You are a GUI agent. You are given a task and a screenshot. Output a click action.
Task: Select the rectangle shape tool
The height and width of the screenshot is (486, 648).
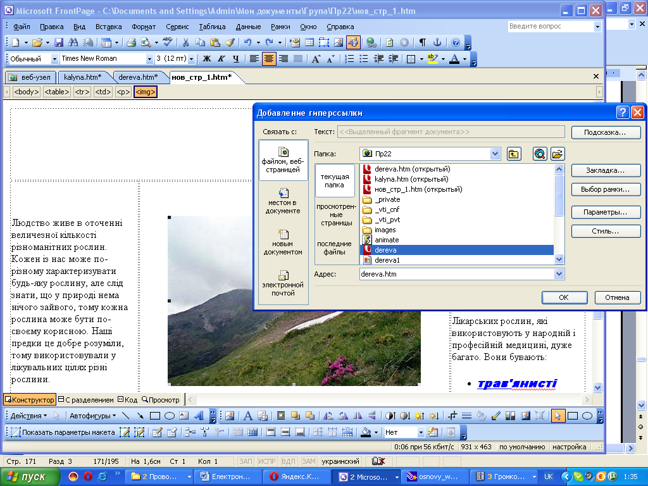pyautogui.click(x=155, y=416)
